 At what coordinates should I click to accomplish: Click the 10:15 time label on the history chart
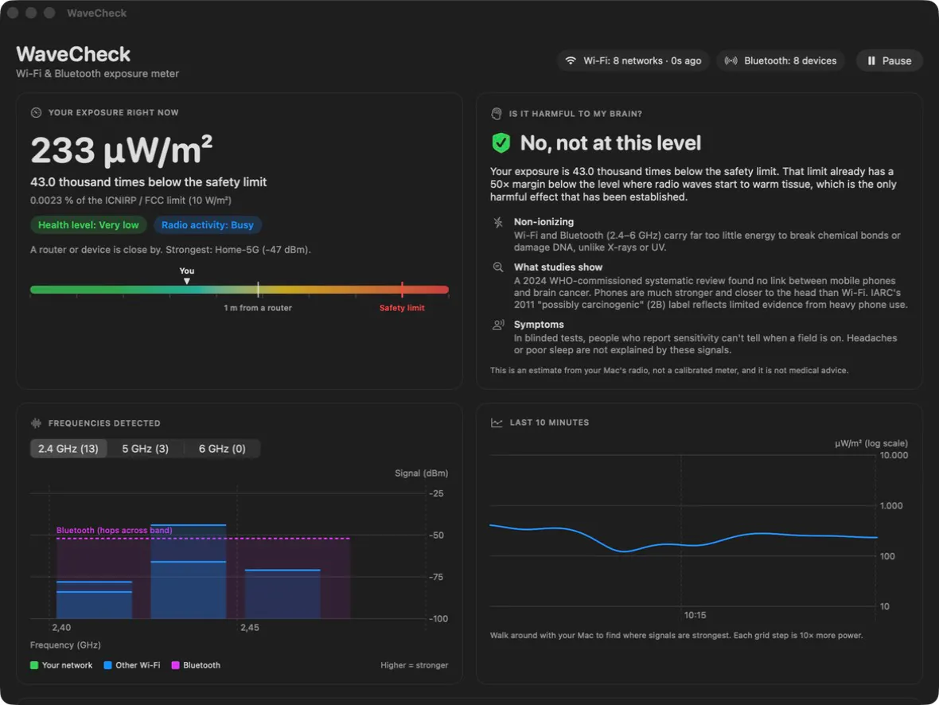click(x=695, y=615)
